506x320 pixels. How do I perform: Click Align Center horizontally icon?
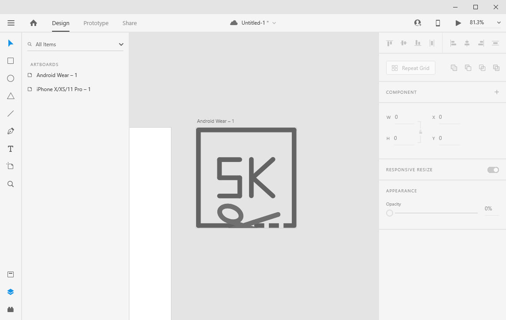pyautogui.click(x=467, y=43)
